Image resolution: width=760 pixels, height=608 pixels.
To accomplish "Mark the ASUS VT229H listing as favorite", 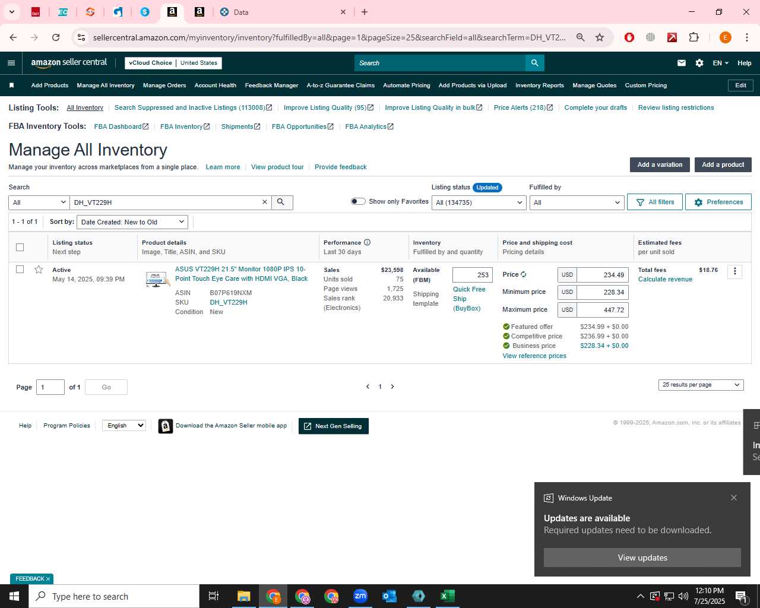I will click(x=39, y=270).
